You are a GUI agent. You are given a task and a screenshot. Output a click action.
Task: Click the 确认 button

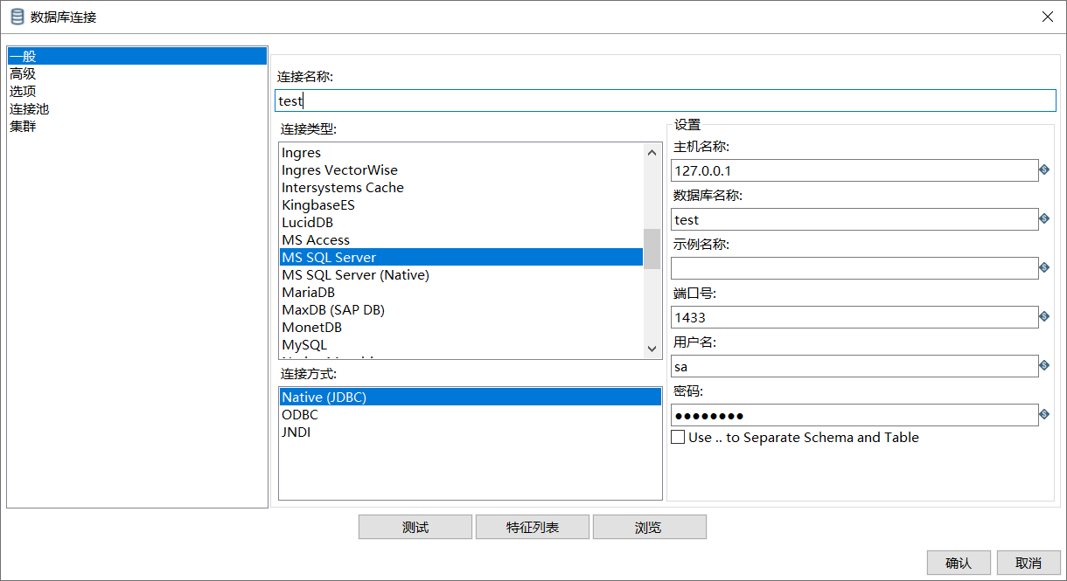point(958,563)
